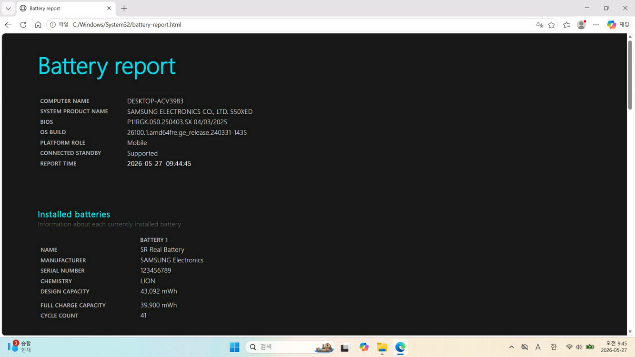The height and width of the screenshot is (357, 635).
Task: Click the Installed batteries section heading
Action: point(74,214)
